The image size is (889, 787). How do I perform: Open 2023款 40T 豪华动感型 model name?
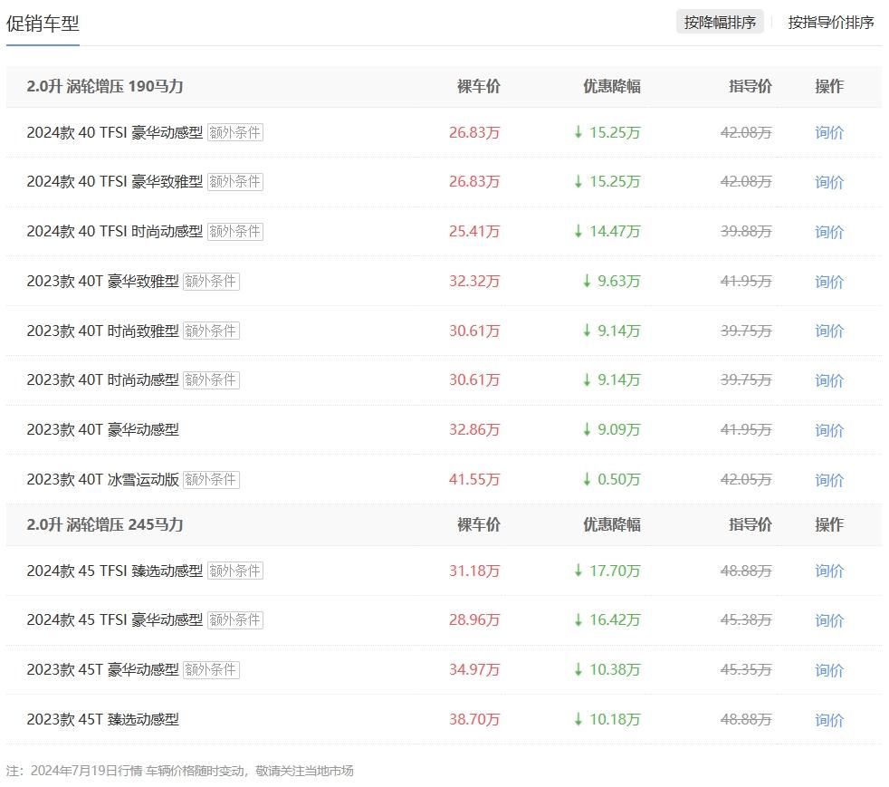pyautogui.click(x=102, y=430)
